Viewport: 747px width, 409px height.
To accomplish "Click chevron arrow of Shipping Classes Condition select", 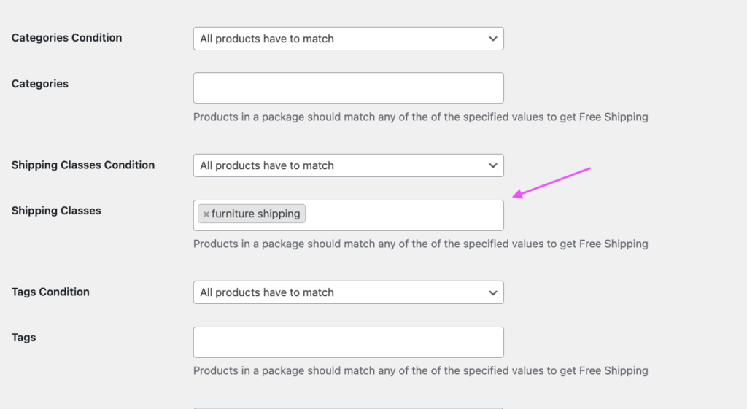I will coord(493,165).
